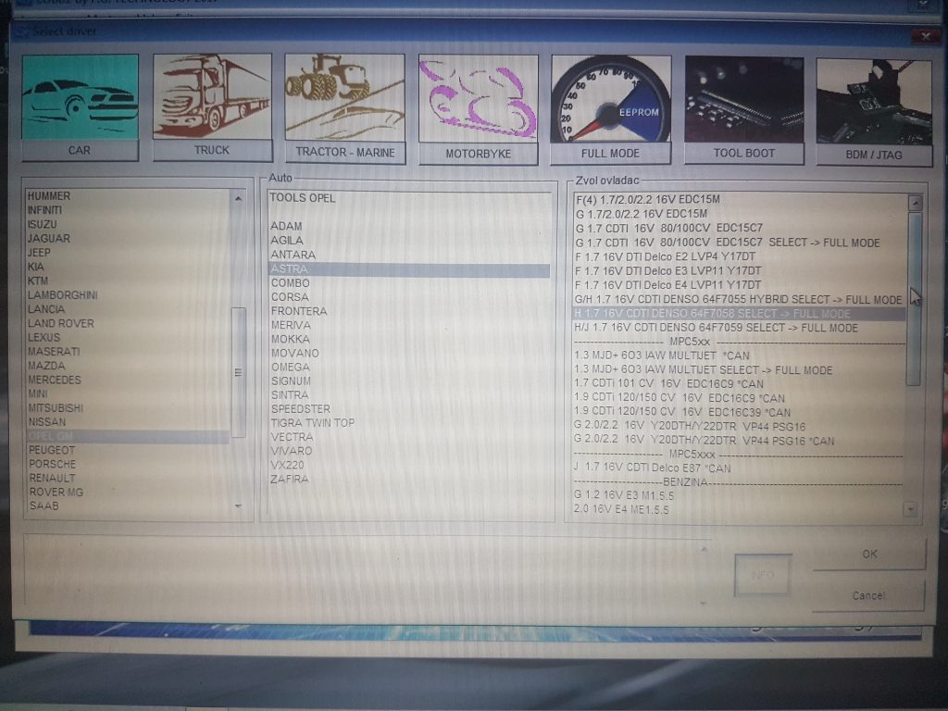The image size is (948, 711).
Task: Click the brand list scroll-down arrow
Action: tap(238, 505)
